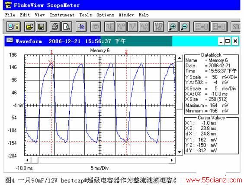Screen dimensions: 244x185
Task: Save using the floppy disk icon
Action: (41, 27)
